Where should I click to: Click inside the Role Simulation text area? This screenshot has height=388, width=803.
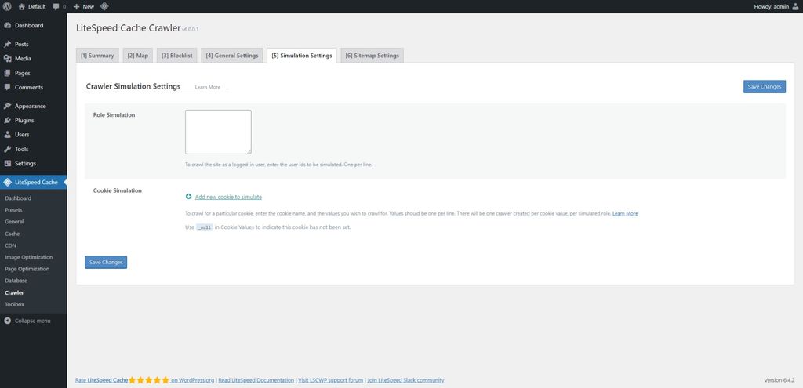[218, 132]
